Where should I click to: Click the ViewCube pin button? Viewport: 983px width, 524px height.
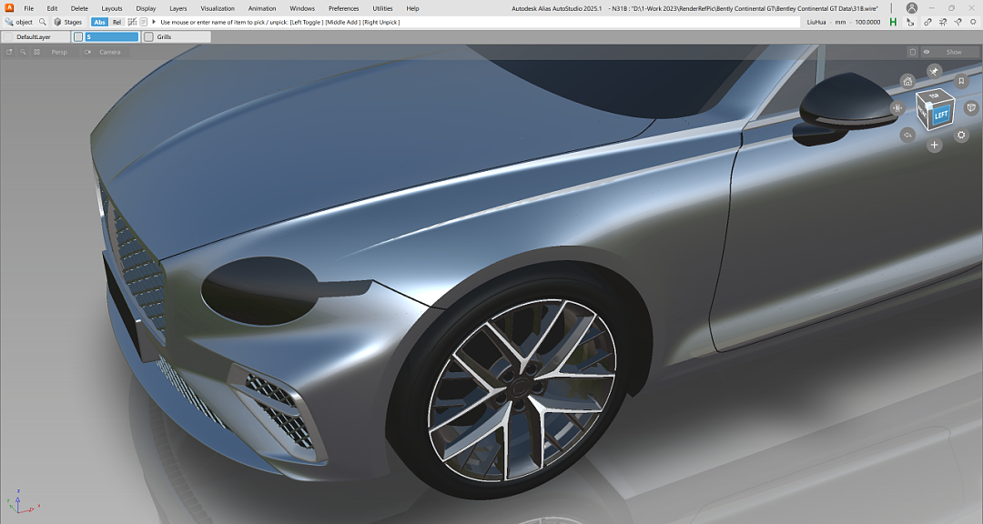[x=934, y=71]
